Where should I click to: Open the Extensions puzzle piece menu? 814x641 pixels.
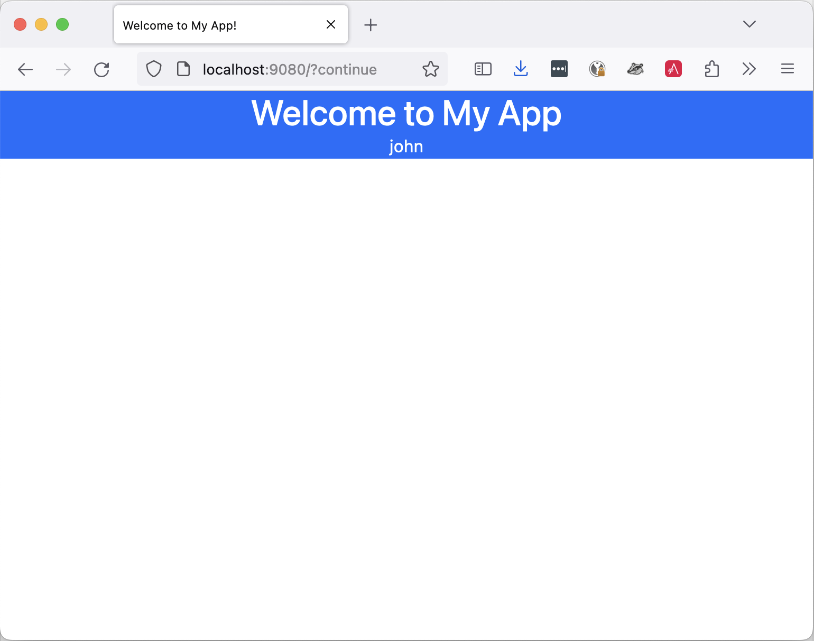(711, 69)
